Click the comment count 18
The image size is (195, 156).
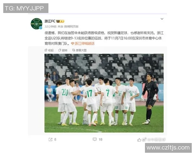tap(100, 139)
